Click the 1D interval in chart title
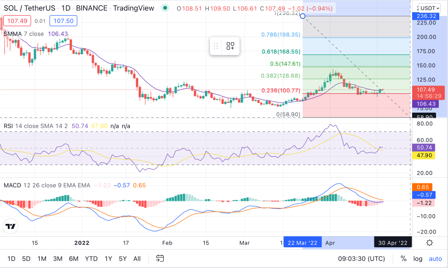This screenshot has width=448, height=268. pos(66,8)
